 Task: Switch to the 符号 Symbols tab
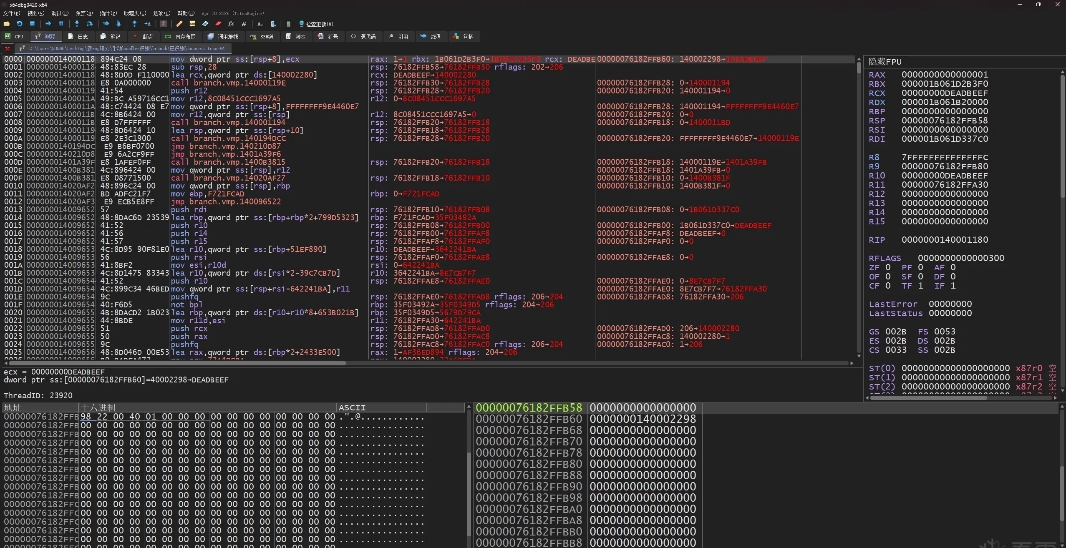328,37
